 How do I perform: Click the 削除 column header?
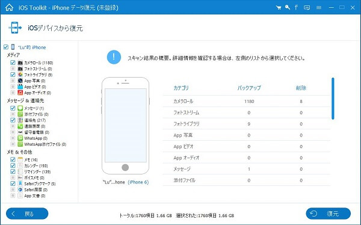click(301, 88)
